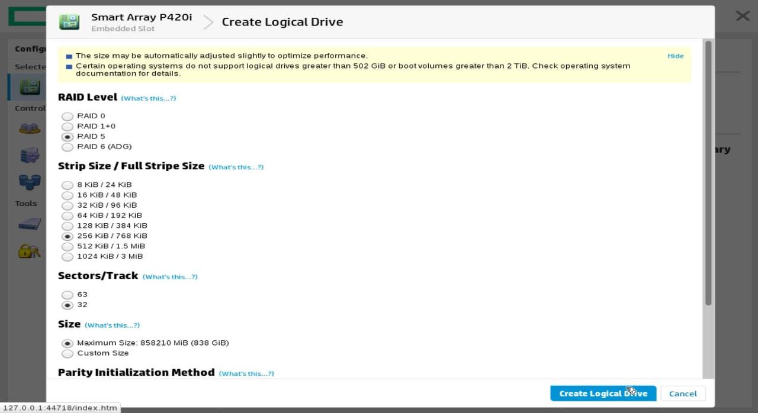Click the Create Logical Drive button
This screenshot has height=413, width=758.
(603, 393)
